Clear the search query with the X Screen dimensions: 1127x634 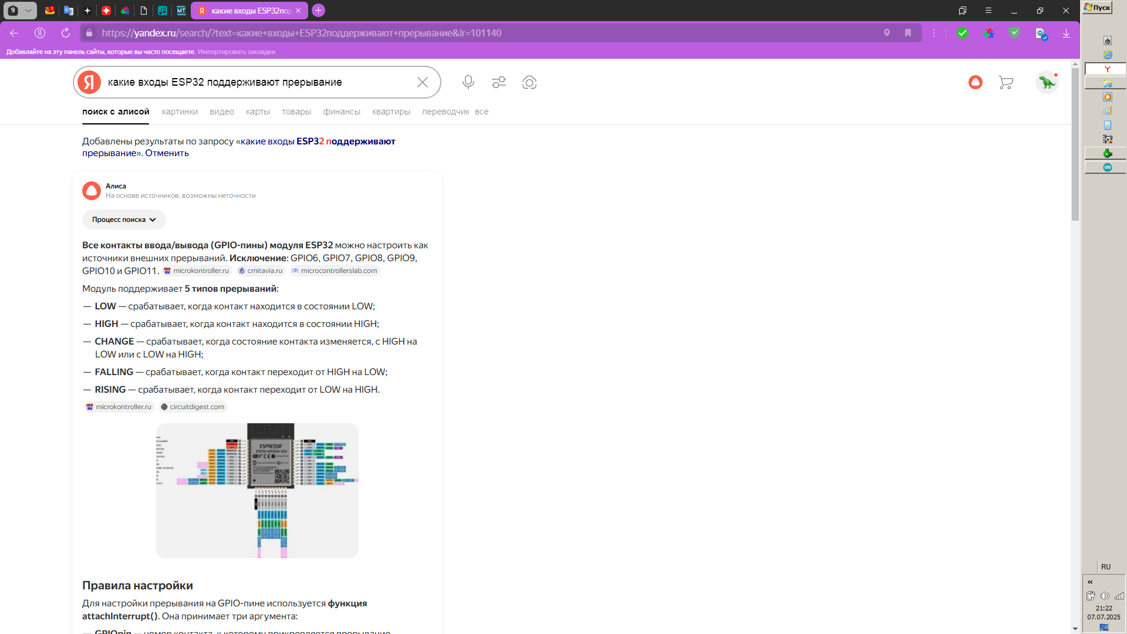click(x=423, y=82)
